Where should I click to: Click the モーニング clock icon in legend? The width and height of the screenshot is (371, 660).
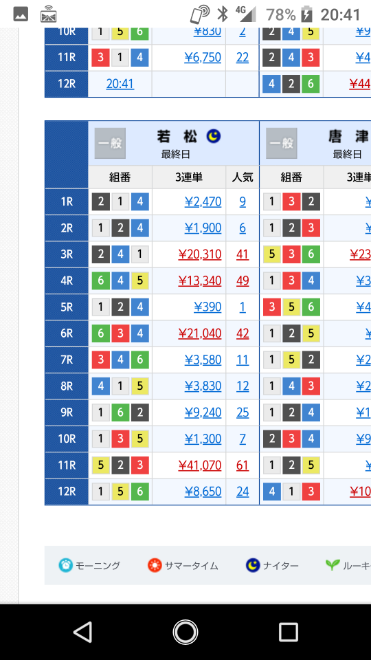tap(66, 565)
